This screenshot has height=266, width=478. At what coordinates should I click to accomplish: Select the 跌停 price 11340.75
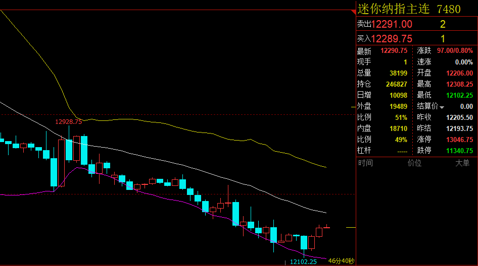[460, 151]
